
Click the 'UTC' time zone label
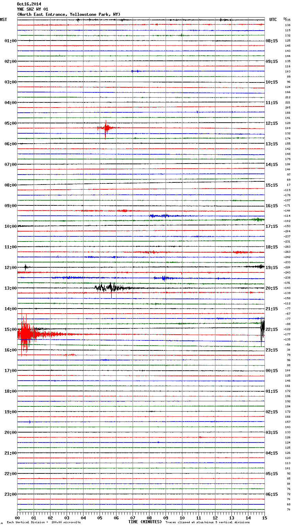coord(273,20)
